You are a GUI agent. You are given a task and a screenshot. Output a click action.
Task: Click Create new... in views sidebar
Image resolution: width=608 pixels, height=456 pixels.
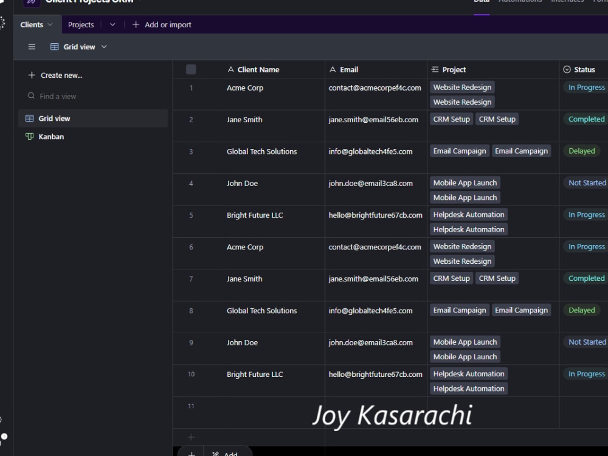point(55,75)
